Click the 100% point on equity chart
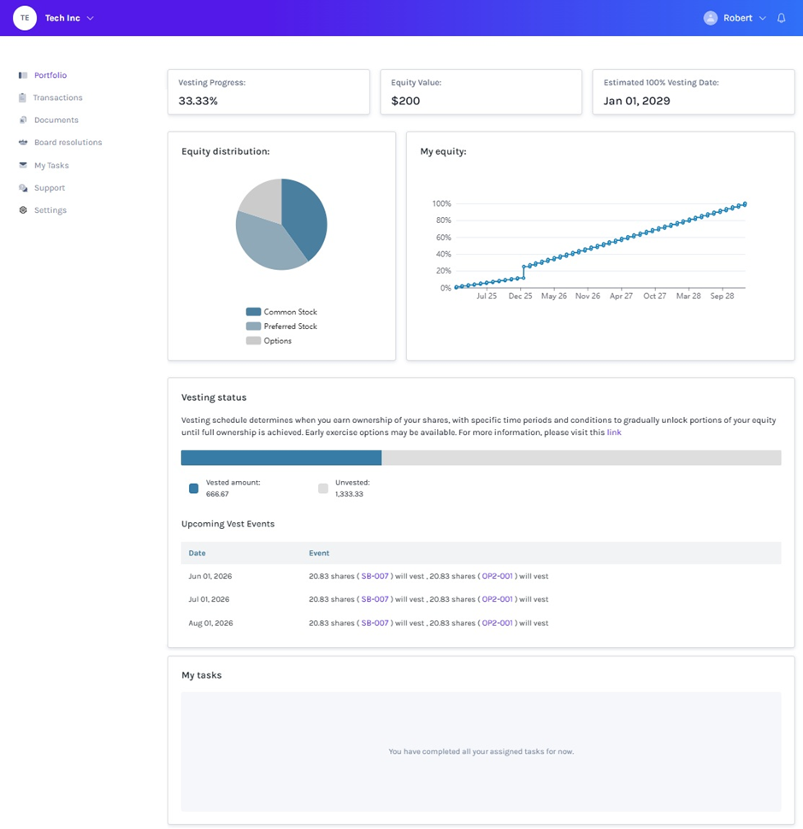 (746, 203)
